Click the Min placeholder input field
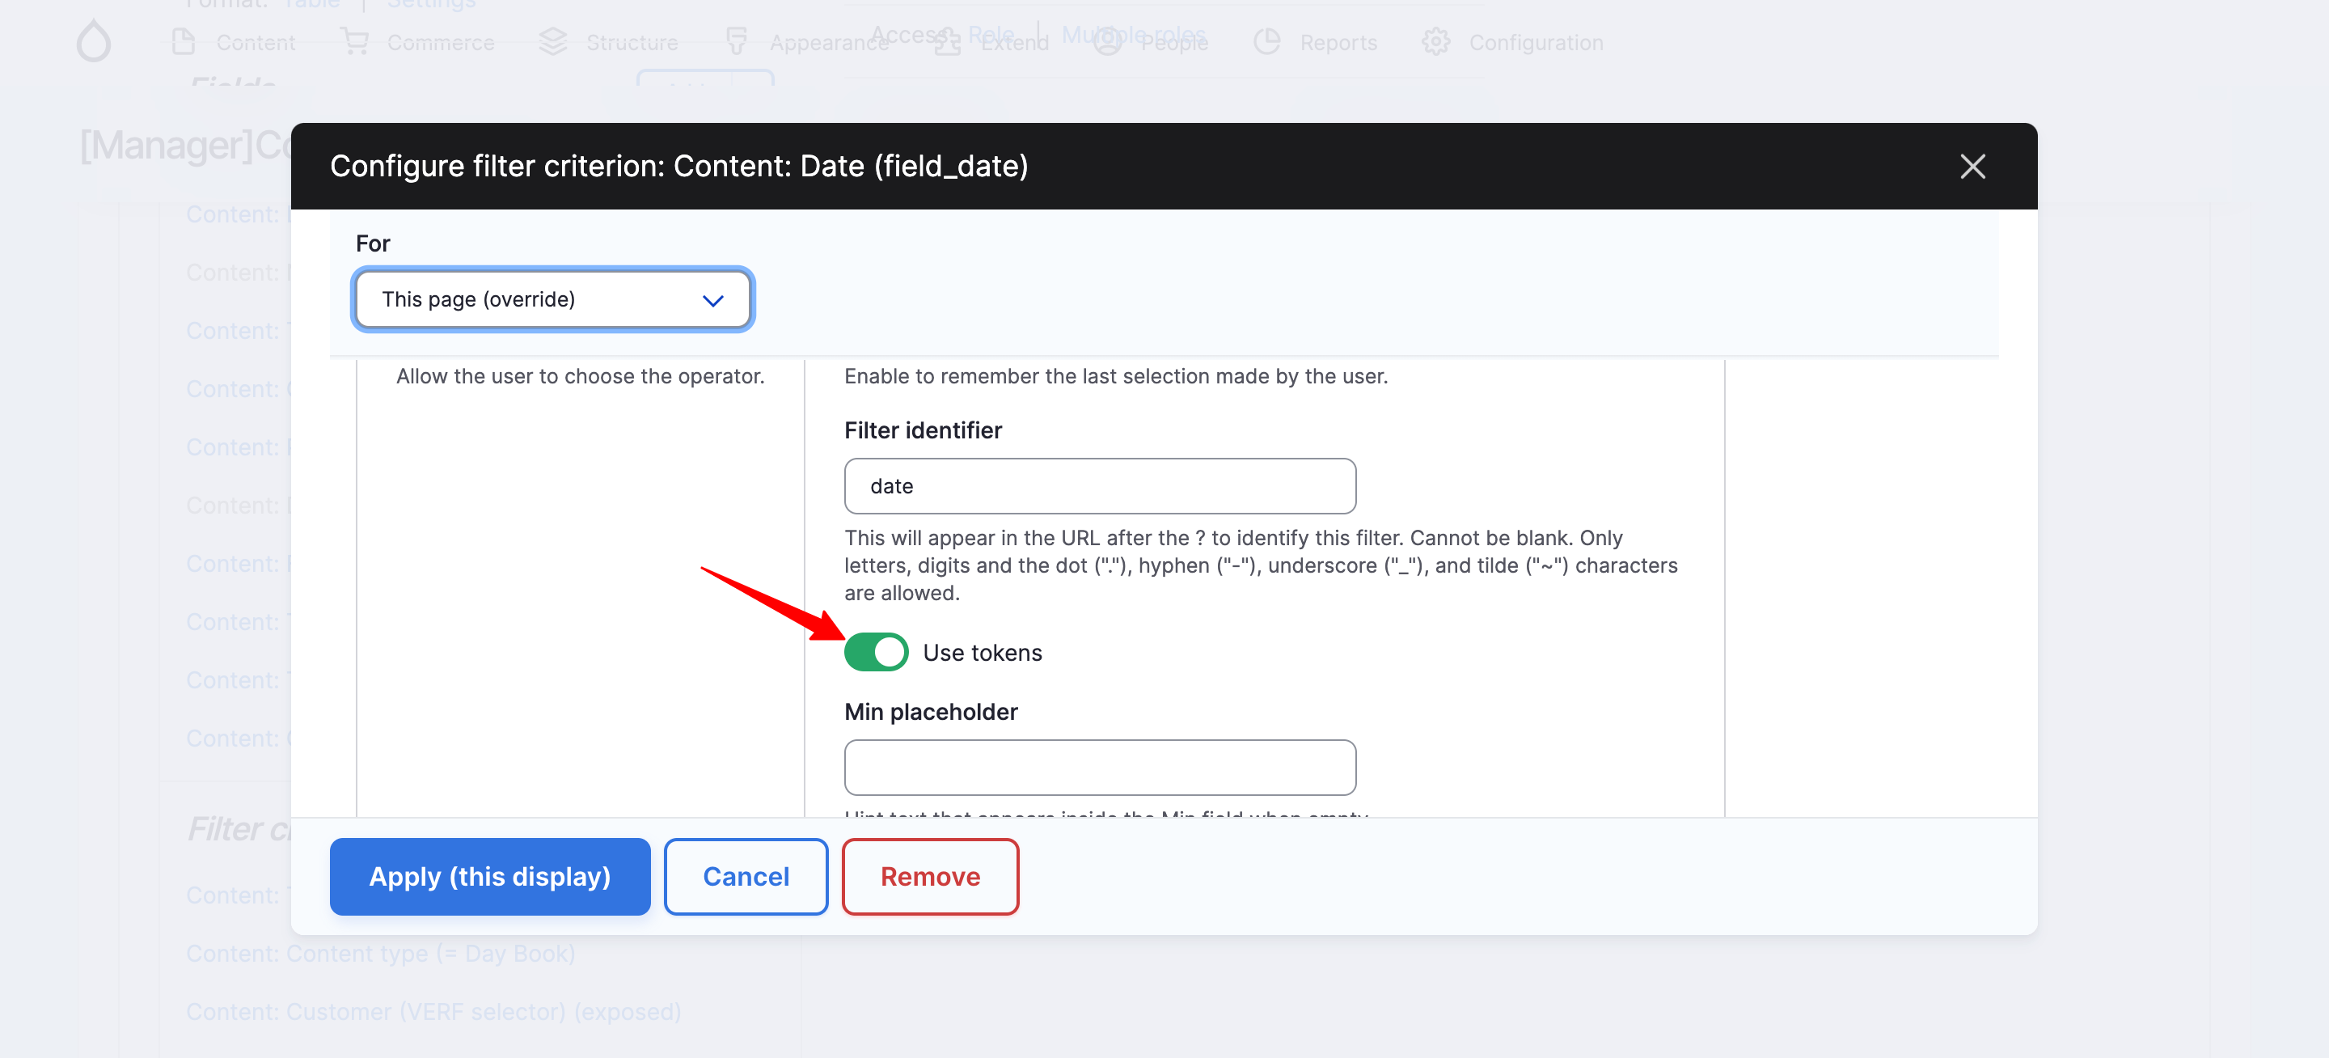 click(1101, 767)
